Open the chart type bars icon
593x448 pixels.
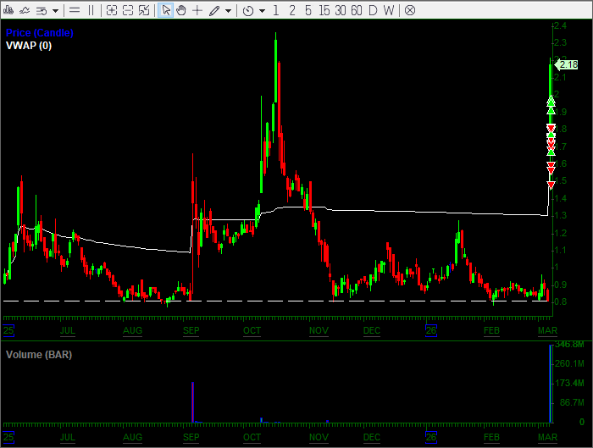pos(8,10)
